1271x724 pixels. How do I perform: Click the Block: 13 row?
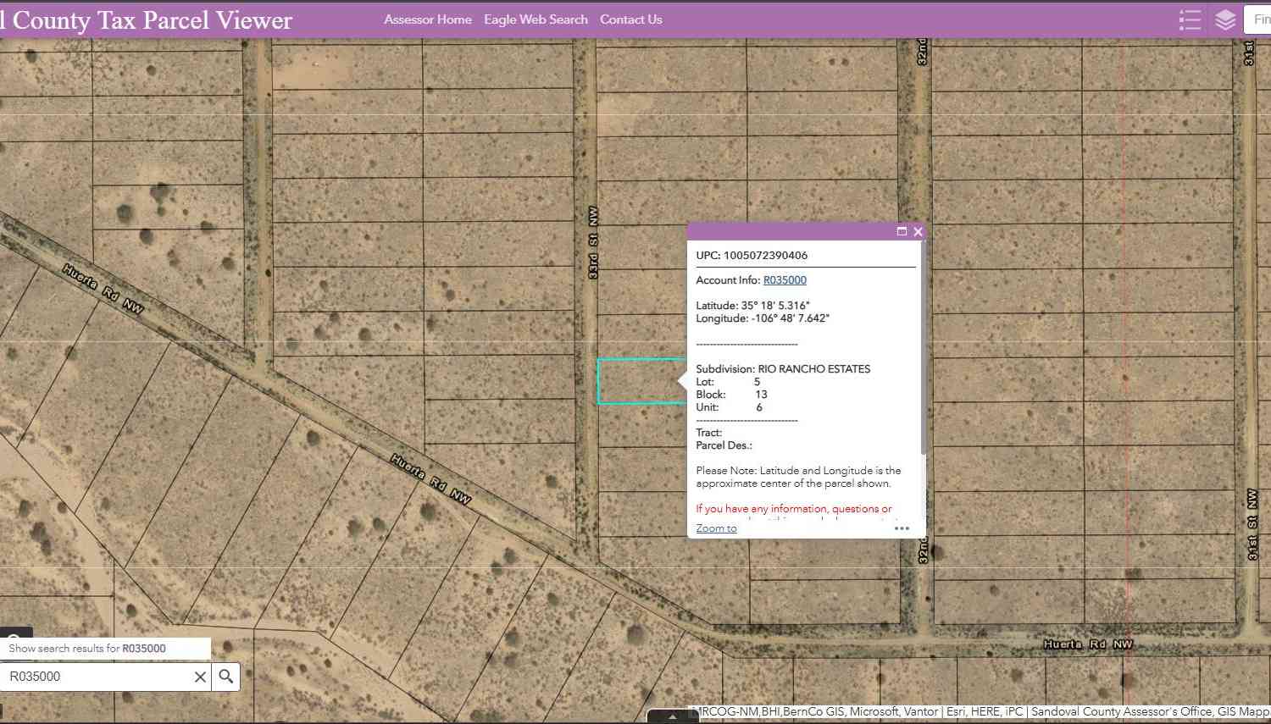tap(732, 395)
